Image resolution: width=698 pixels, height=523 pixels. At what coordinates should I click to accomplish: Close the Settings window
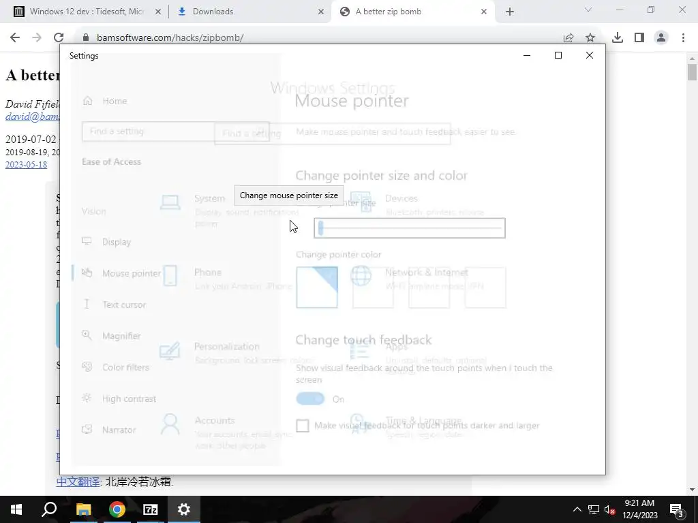[x=590, y=55]
